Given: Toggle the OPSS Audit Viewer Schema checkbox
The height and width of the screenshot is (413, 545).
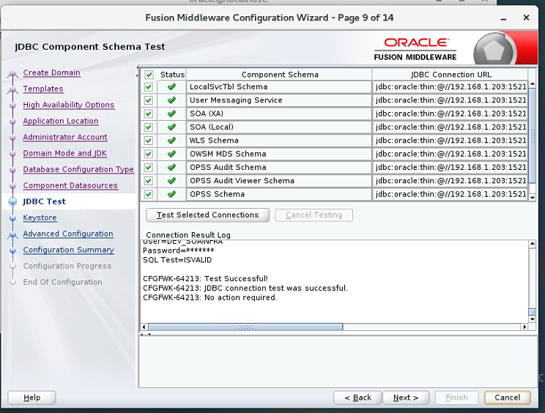Looking at the screenshot, I should coord(149,181).
